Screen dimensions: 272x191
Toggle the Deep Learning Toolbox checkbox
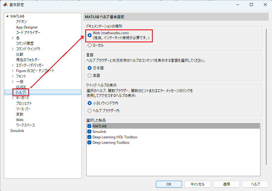pos(89,143)
